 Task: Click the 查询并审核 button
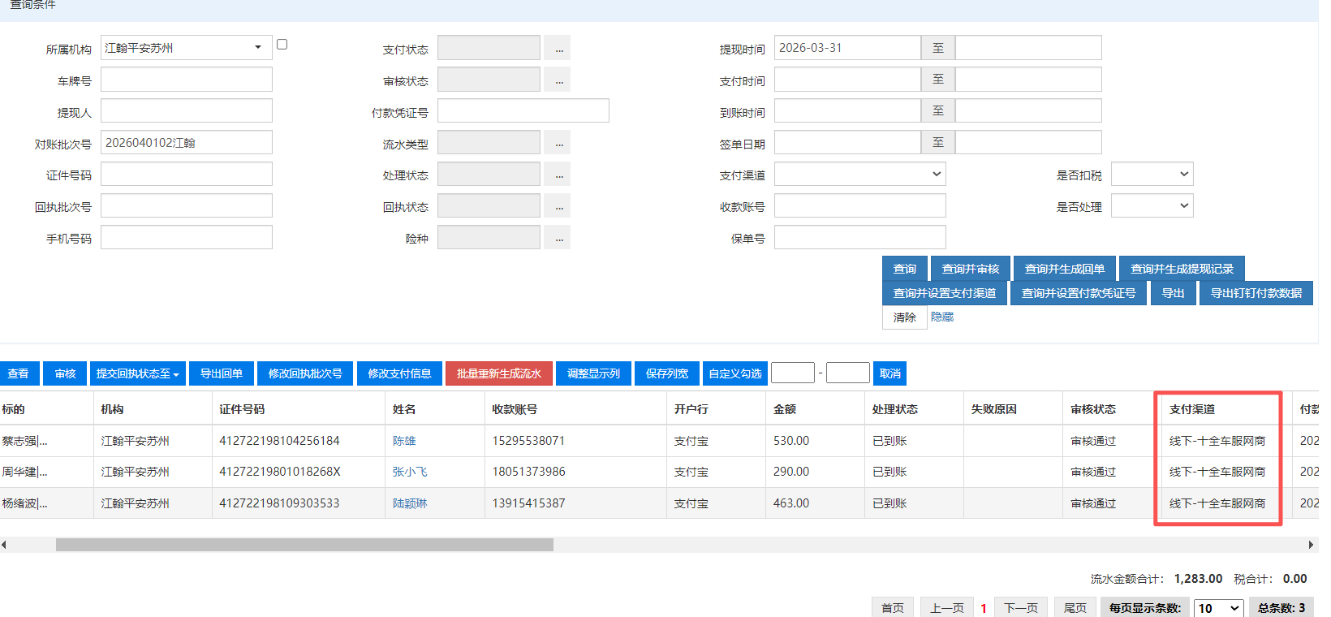tap(970, 269)
